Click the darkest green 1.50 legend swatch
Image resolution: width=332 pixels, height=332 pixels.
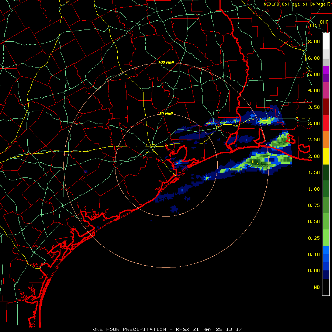click(x=326, y=172)
